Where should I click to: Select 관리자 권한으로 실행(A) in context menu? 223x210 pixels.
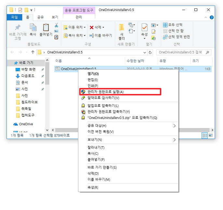120,92
